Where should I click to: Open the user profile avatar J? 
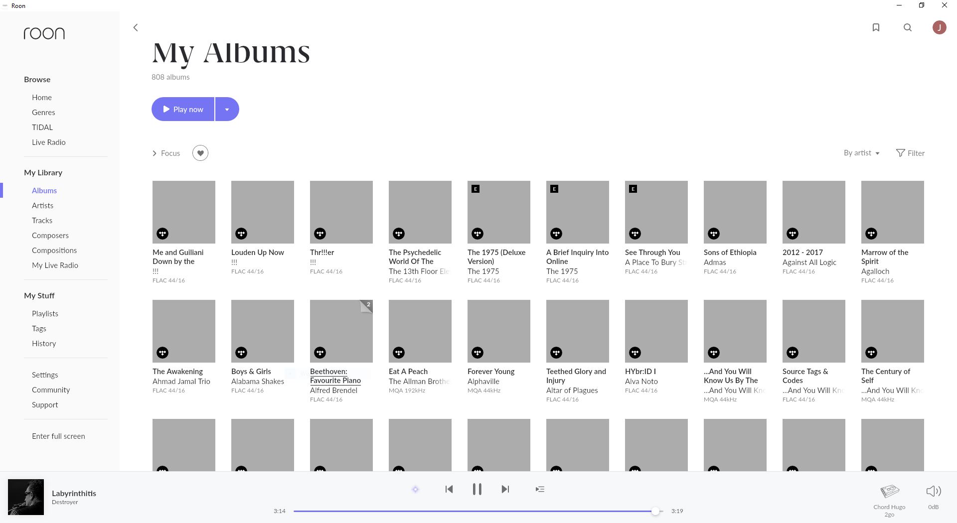point(940,27)
